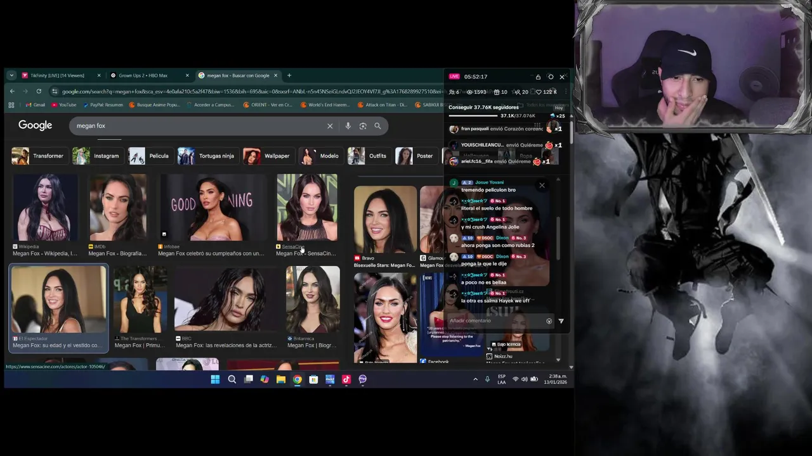Image resolution: width=812 pixels, height=456 pixels.
Task: Start voice search with the microphone icon
Action: point(348,126)
